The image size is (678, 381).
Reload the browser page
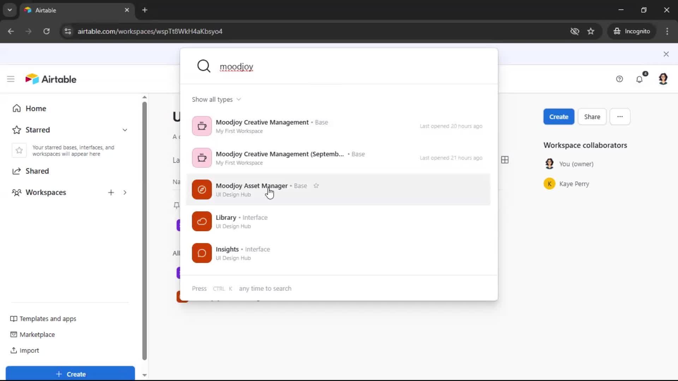tap(46, 31)
